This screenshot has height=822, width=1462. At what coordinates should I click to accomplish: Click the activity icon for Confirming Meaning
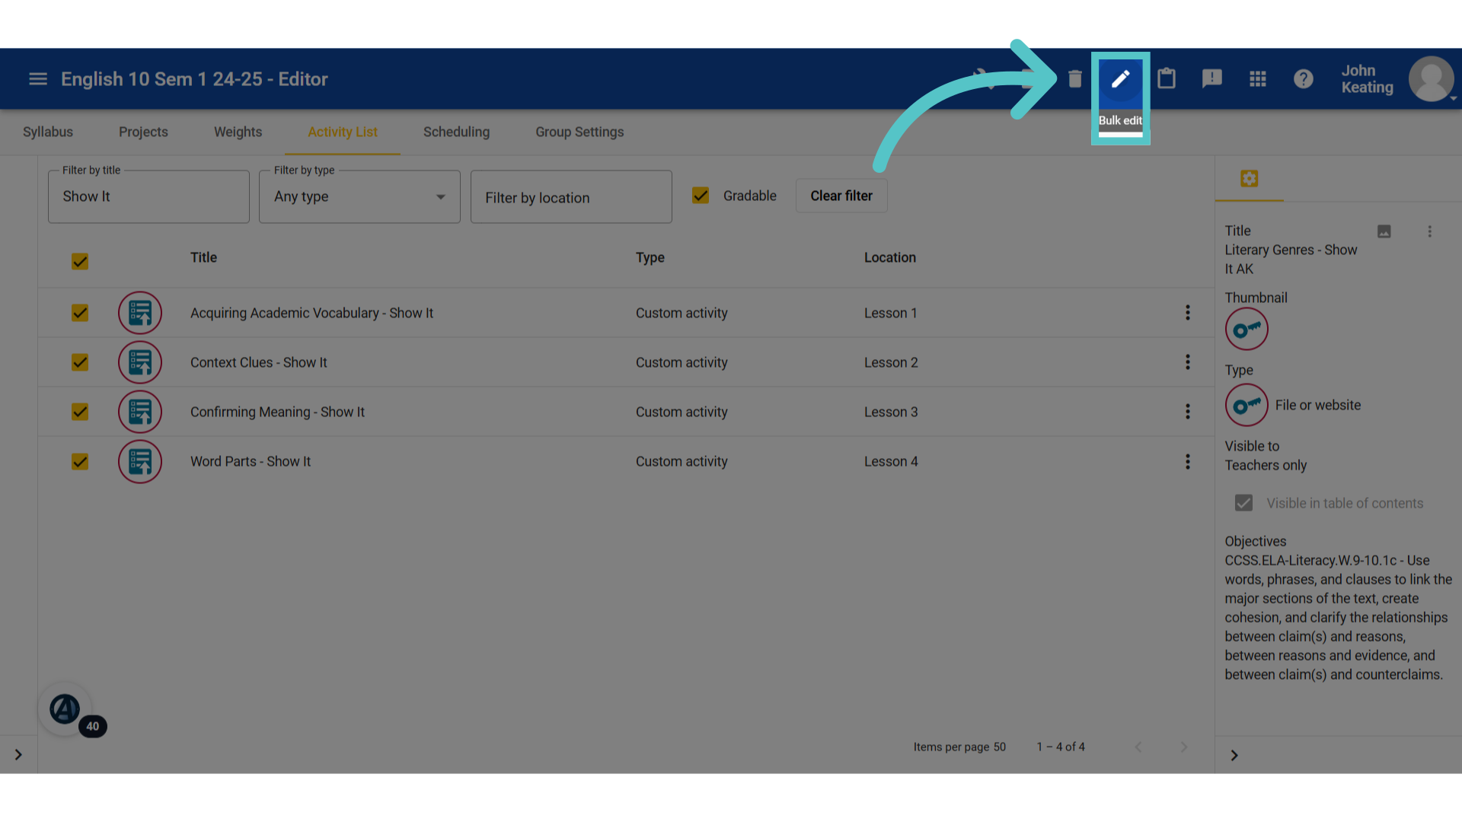tap(140, 412)
